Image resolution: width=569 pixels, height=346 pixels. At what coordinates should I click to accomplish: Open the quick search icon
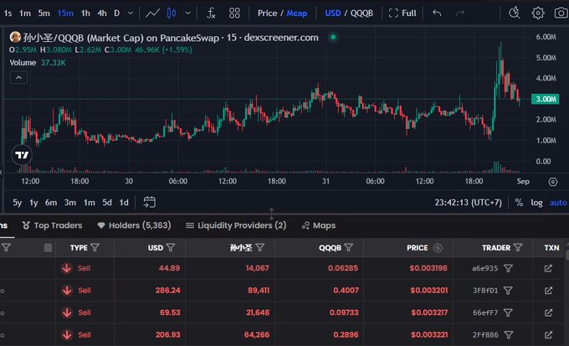pos(515,13)
